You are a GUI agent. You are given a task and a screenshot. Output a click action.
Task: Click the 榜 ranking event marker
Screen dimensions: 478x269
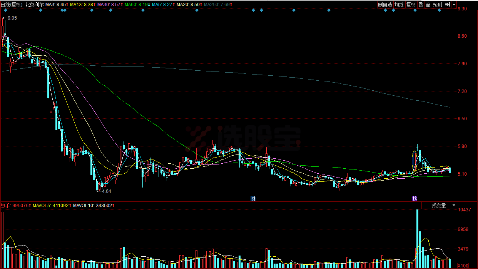click(x=414, y=199)
